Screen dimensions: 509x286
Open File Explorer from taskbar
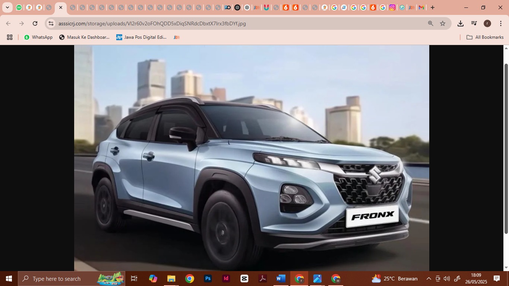pyautogui.click(x=171, y=279)
